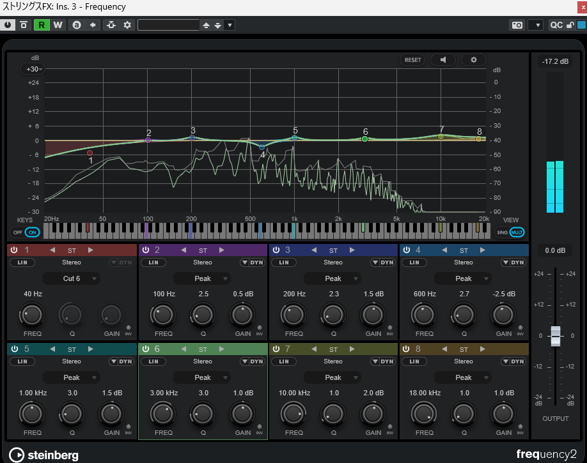This screenshot has width=587, height=463.
Task: Open band 4 Peak filter type dropdown
Action: 463,278
